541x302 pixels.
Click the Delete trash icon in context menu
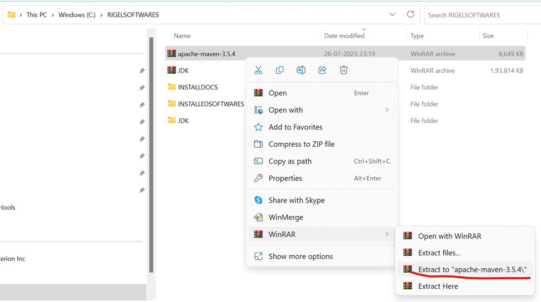[x=344, y=70]
